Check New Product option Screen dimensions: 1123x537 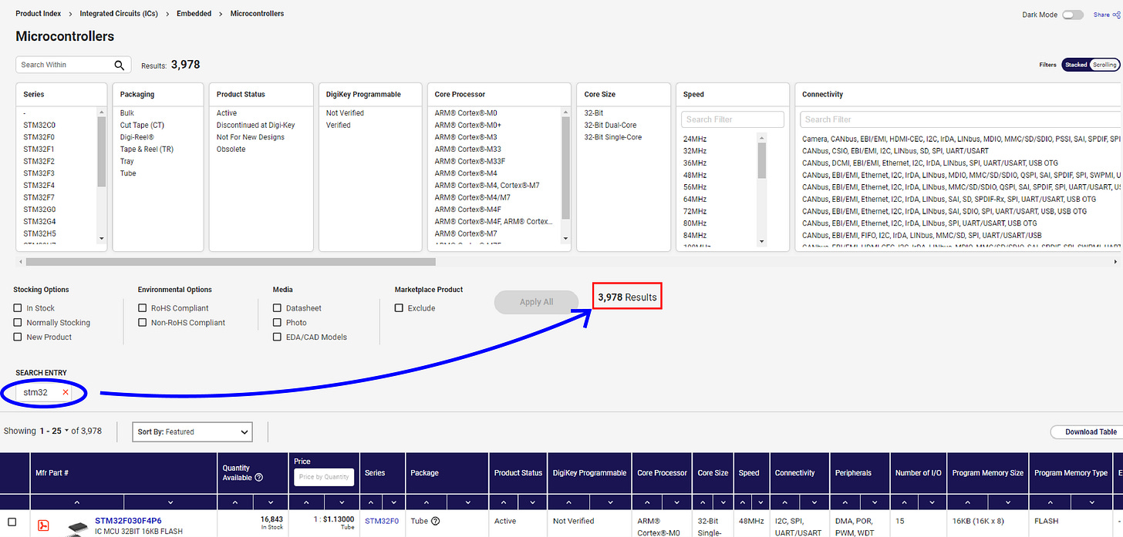pos(18,337)
